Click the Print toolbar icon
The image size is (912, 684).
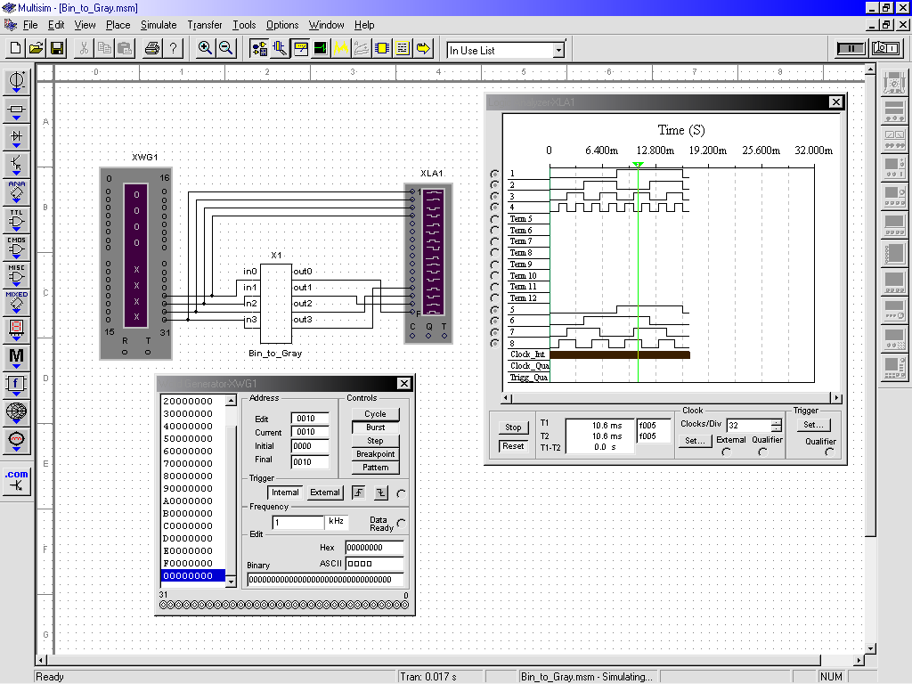pos(152,48)
